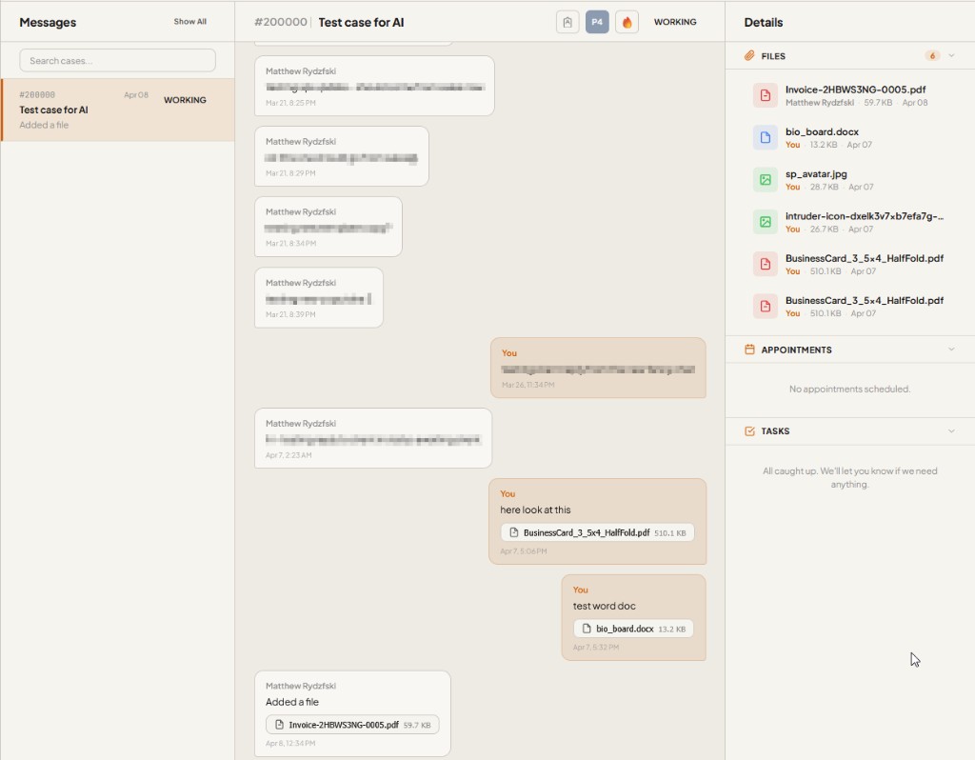
Task: Click your message from Mar 26, 11:34 PM
Action: pyautogui.click(x=598, y=369)
